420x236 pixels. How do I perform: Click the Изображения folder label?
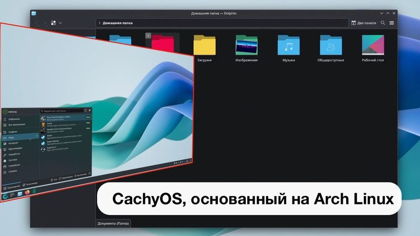[x=246, y=60]
